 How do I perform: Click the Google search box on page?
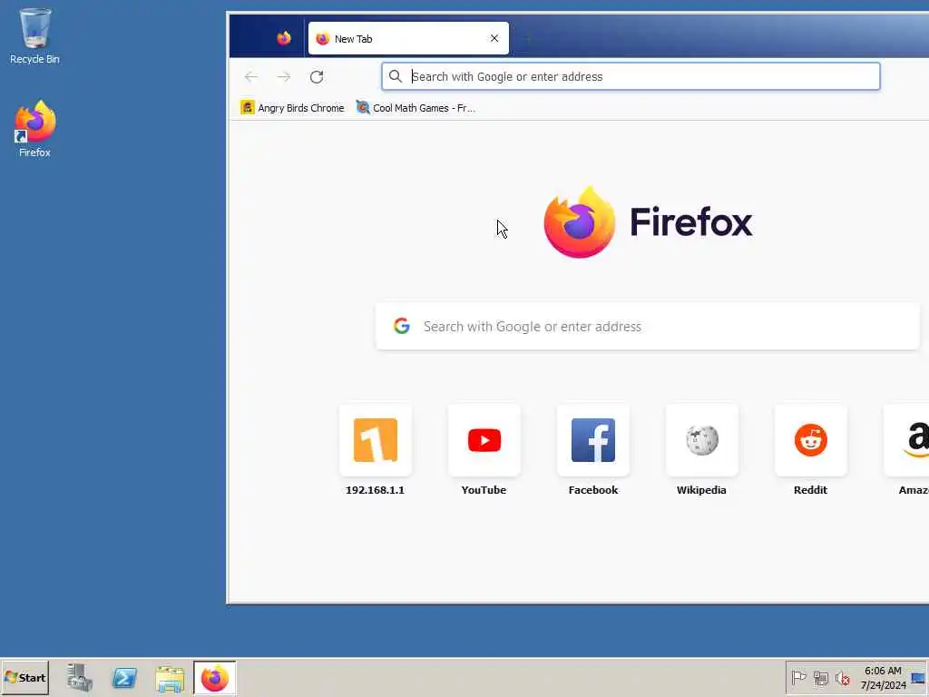coord(648,326)
